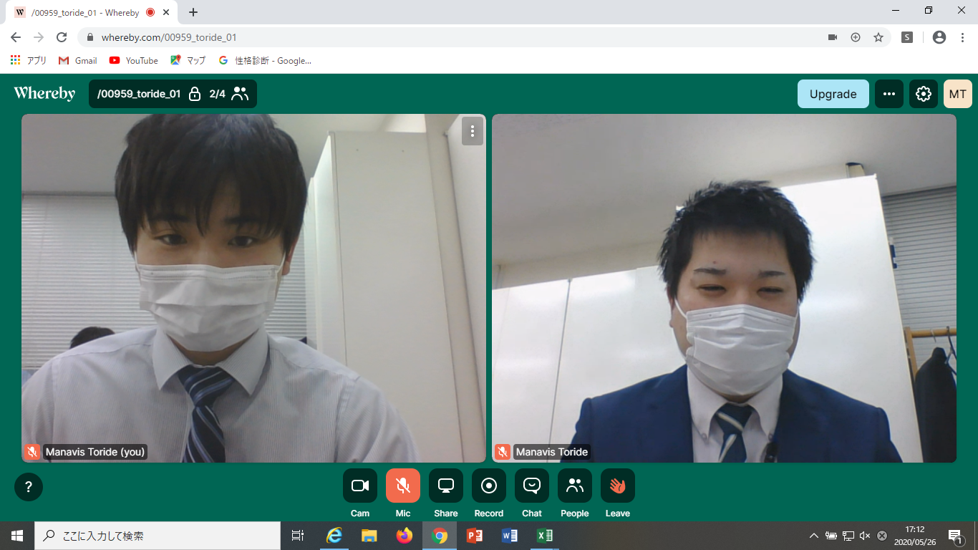The height and width of the screenshot is (550, 978).
Task: Open Excel from taskbar
Action: [545, 536]
